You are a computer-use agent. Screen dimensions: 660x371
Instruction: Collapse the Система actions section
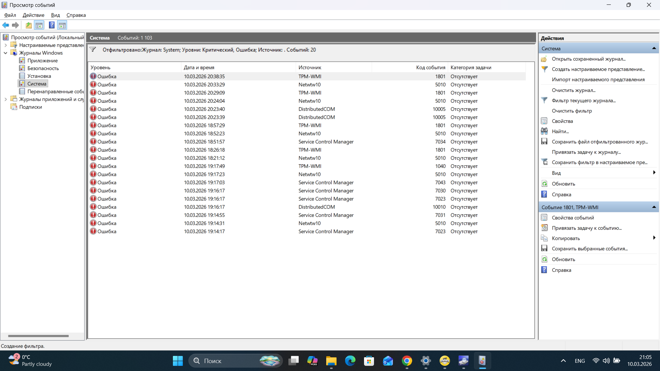coord(654,48)
